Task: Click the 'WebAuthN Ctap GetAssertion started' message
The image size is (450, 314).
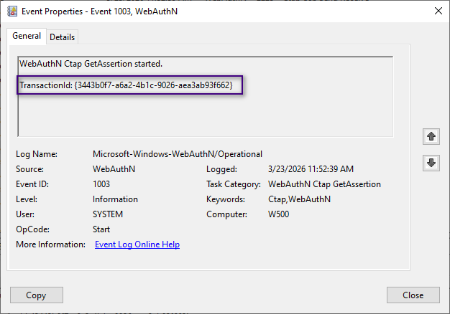Action: (91, 65)
